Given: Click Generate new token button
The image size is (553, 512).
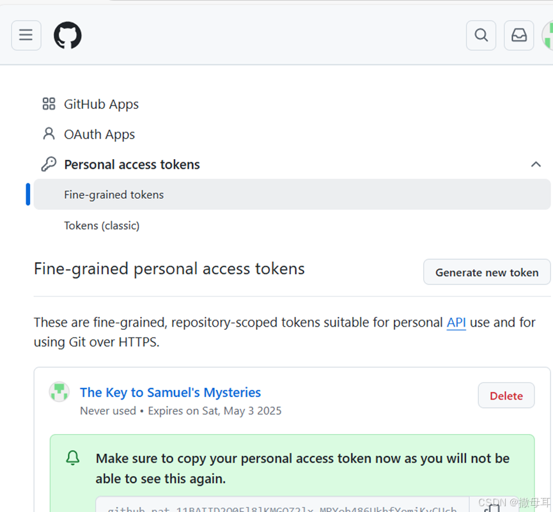Looking at the screenshot, I should (x=487, y=272).
